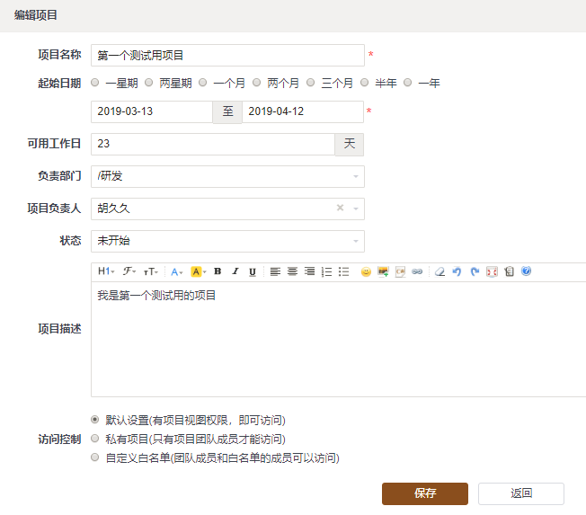Click into the 项目描述 text area

coord(338,339)
